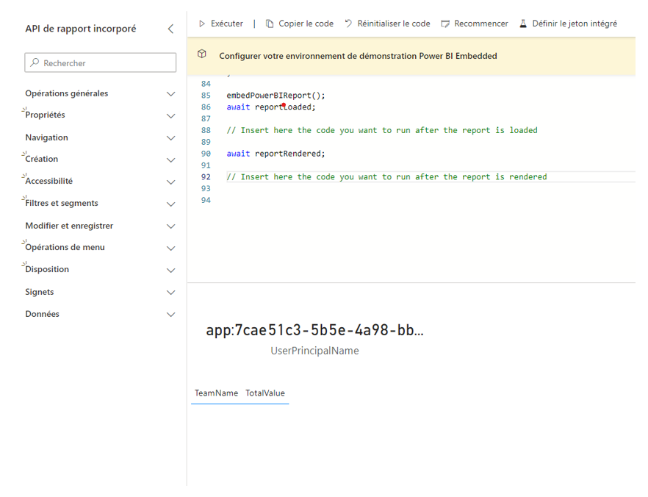Click code line await reportLoaded;
Image resolution: width=648 pixels, height=497 pixels.
coord(270,107)
